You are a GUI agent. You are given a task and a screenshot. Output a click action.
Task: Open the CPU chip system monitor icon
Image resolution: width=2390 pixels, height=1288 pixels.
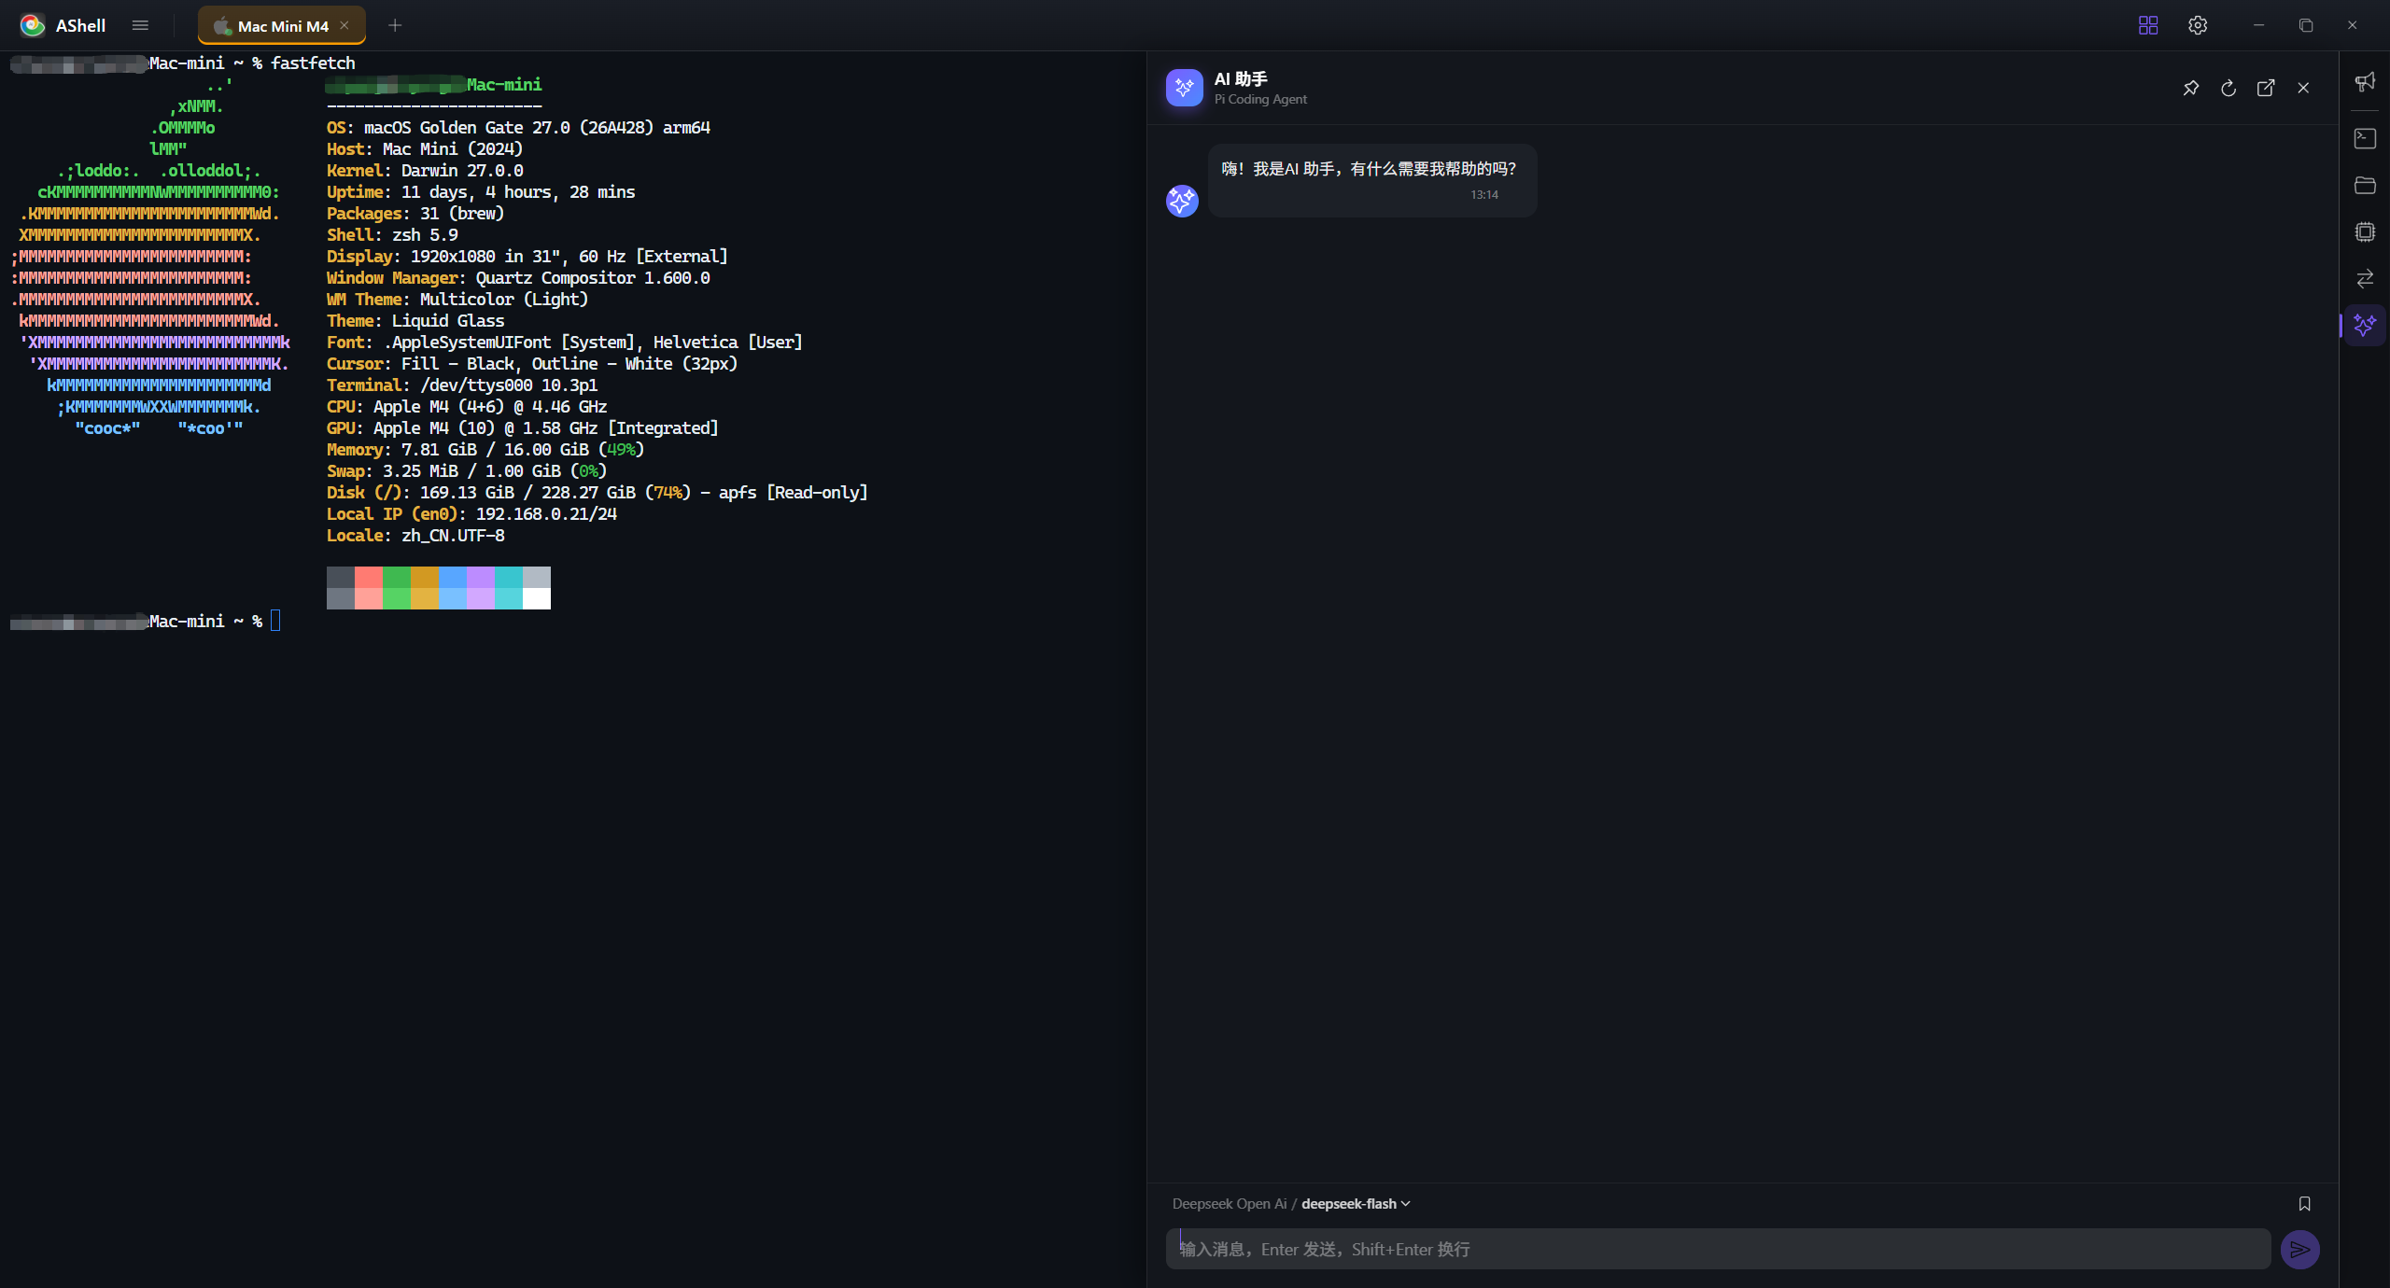(2365, 231)
